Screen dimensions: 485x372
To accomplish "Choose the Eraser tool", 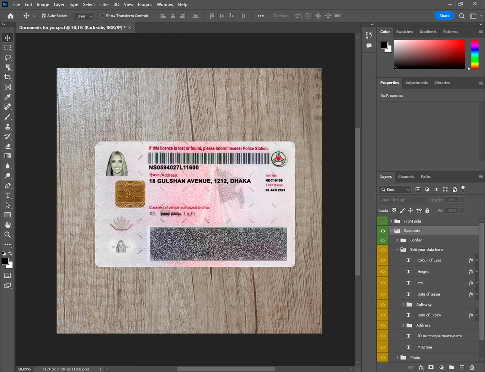I will (x=8, y=146).
